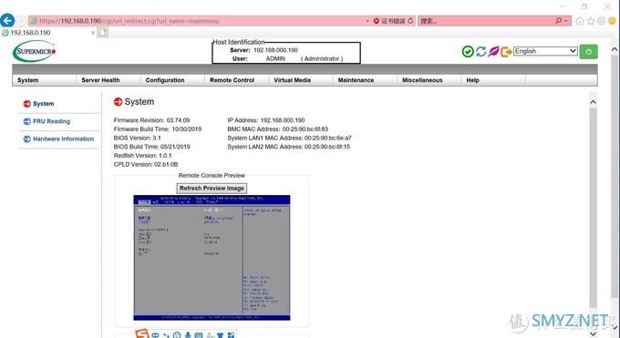The width and height of the screenshot is (620, 338).
Task: Click the browser window scroll up arrow
Action: point(614,49)
